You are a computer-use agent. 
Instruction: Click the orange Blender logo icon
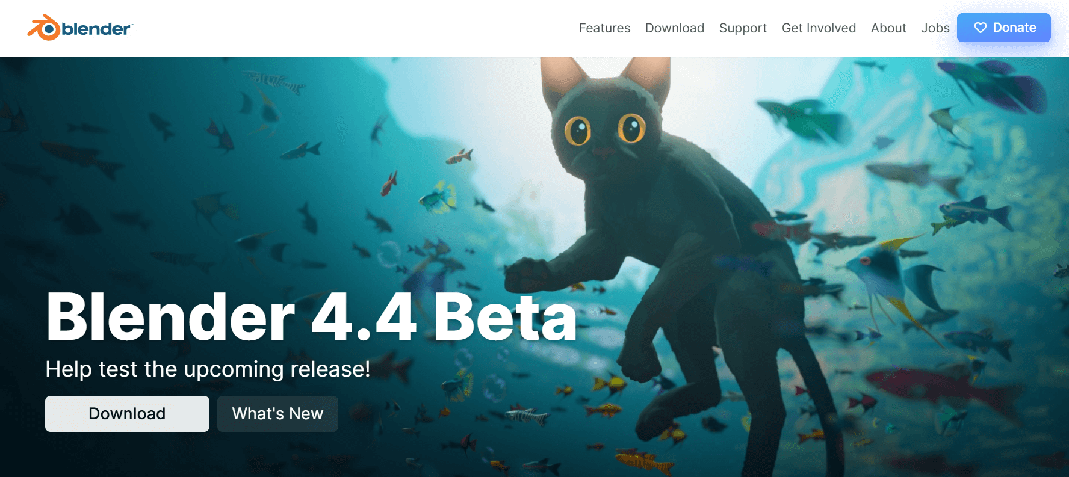[43, 28]
